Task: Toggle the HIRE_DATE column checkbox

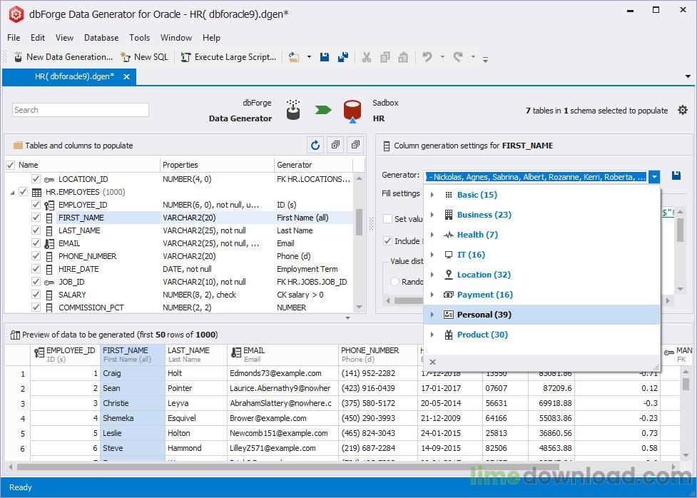Action: tap(36, 269)
